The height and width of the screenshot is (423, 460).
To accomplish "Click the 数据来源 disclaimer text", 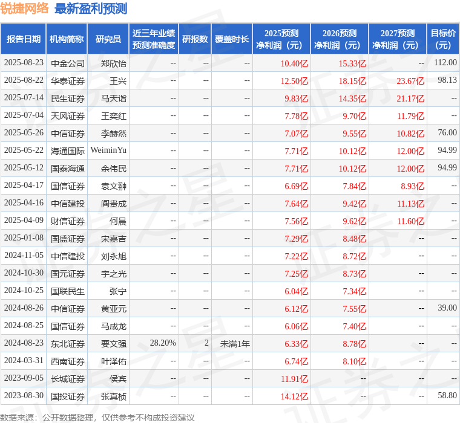I will (97, 418).
